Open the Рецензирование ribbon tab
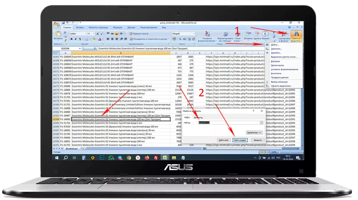This screenshot has width=358, height=200. tap(149, 27)
